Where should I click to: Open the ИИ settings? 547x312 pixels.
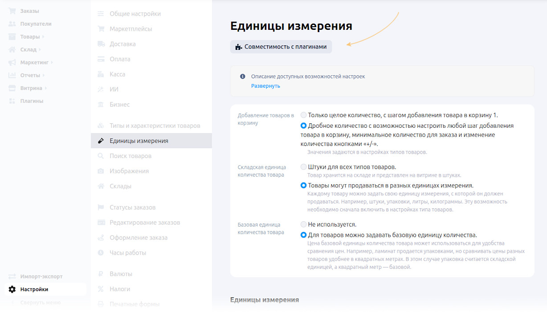tap(114, 89)
